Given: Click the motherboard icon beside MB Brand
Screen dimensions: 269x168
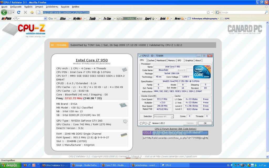Looking at the screenshot, I should [x=123, y=105].
